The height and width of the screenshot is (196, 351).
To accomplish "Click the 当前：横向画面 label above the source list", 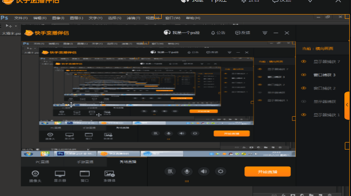I will tap(318, 49).
